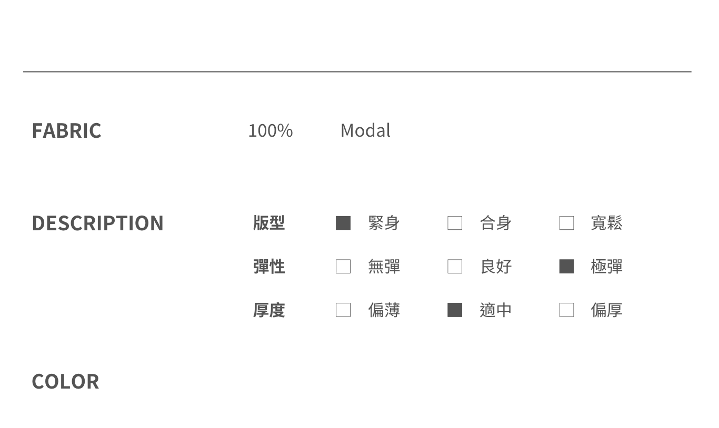Check the 適中 thickness checkbox
This screenshot has width=719, height=428.
point(455,310)
